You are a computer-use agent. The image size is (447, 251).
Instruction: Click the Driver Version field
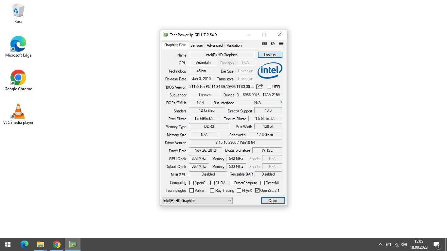[235, 142]
